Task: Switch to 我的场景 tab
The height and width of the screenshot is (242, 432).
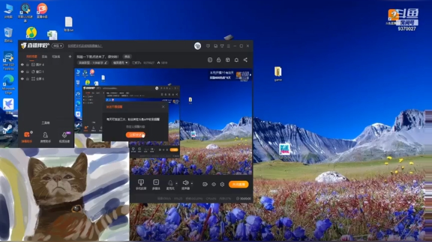Action: 32,57
